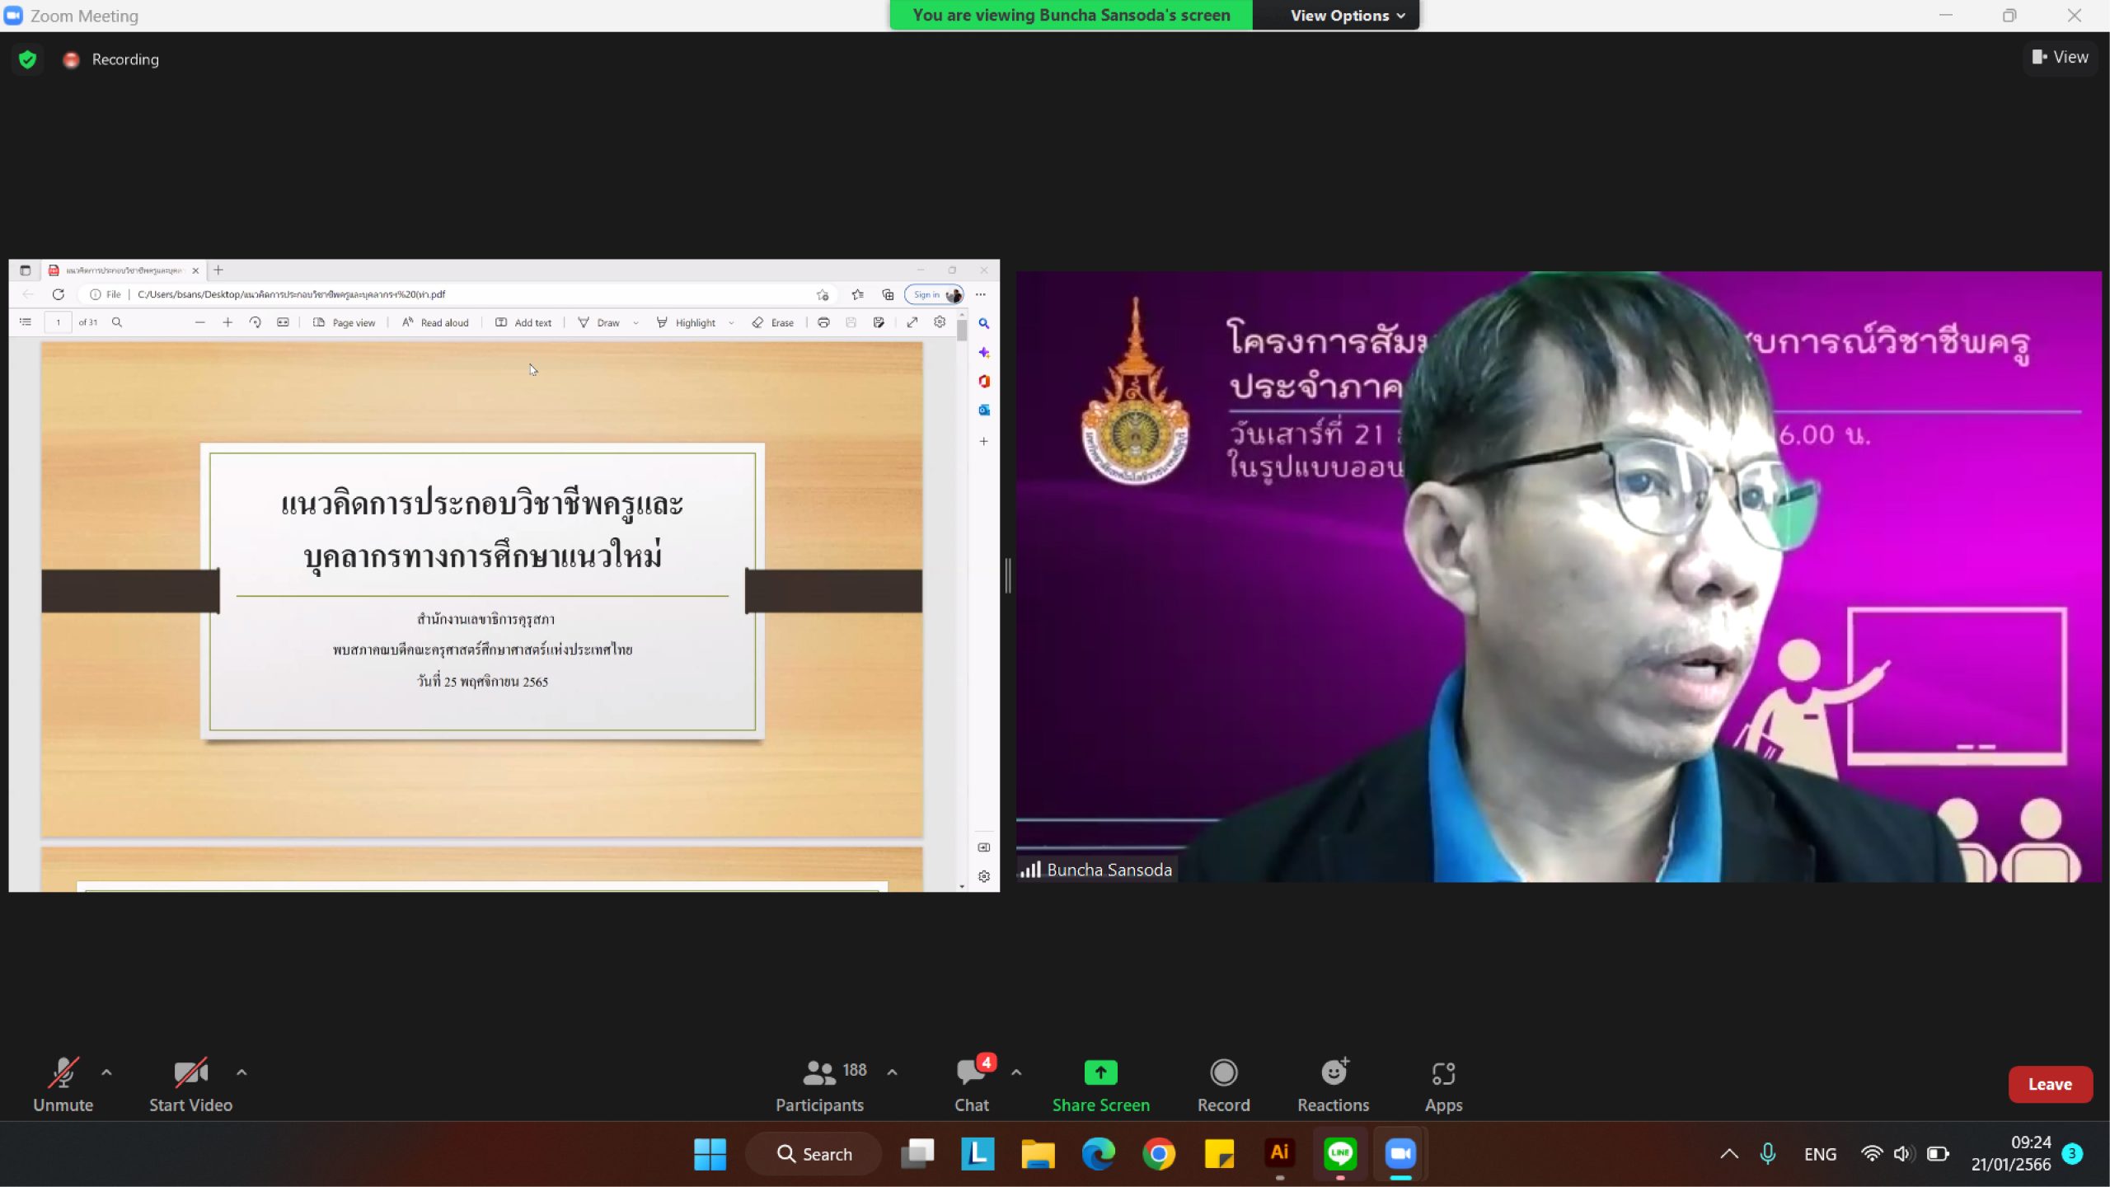Select the Erase tool in PDF toolbar
The image size is (2110, 1187).
coord(773,322)
